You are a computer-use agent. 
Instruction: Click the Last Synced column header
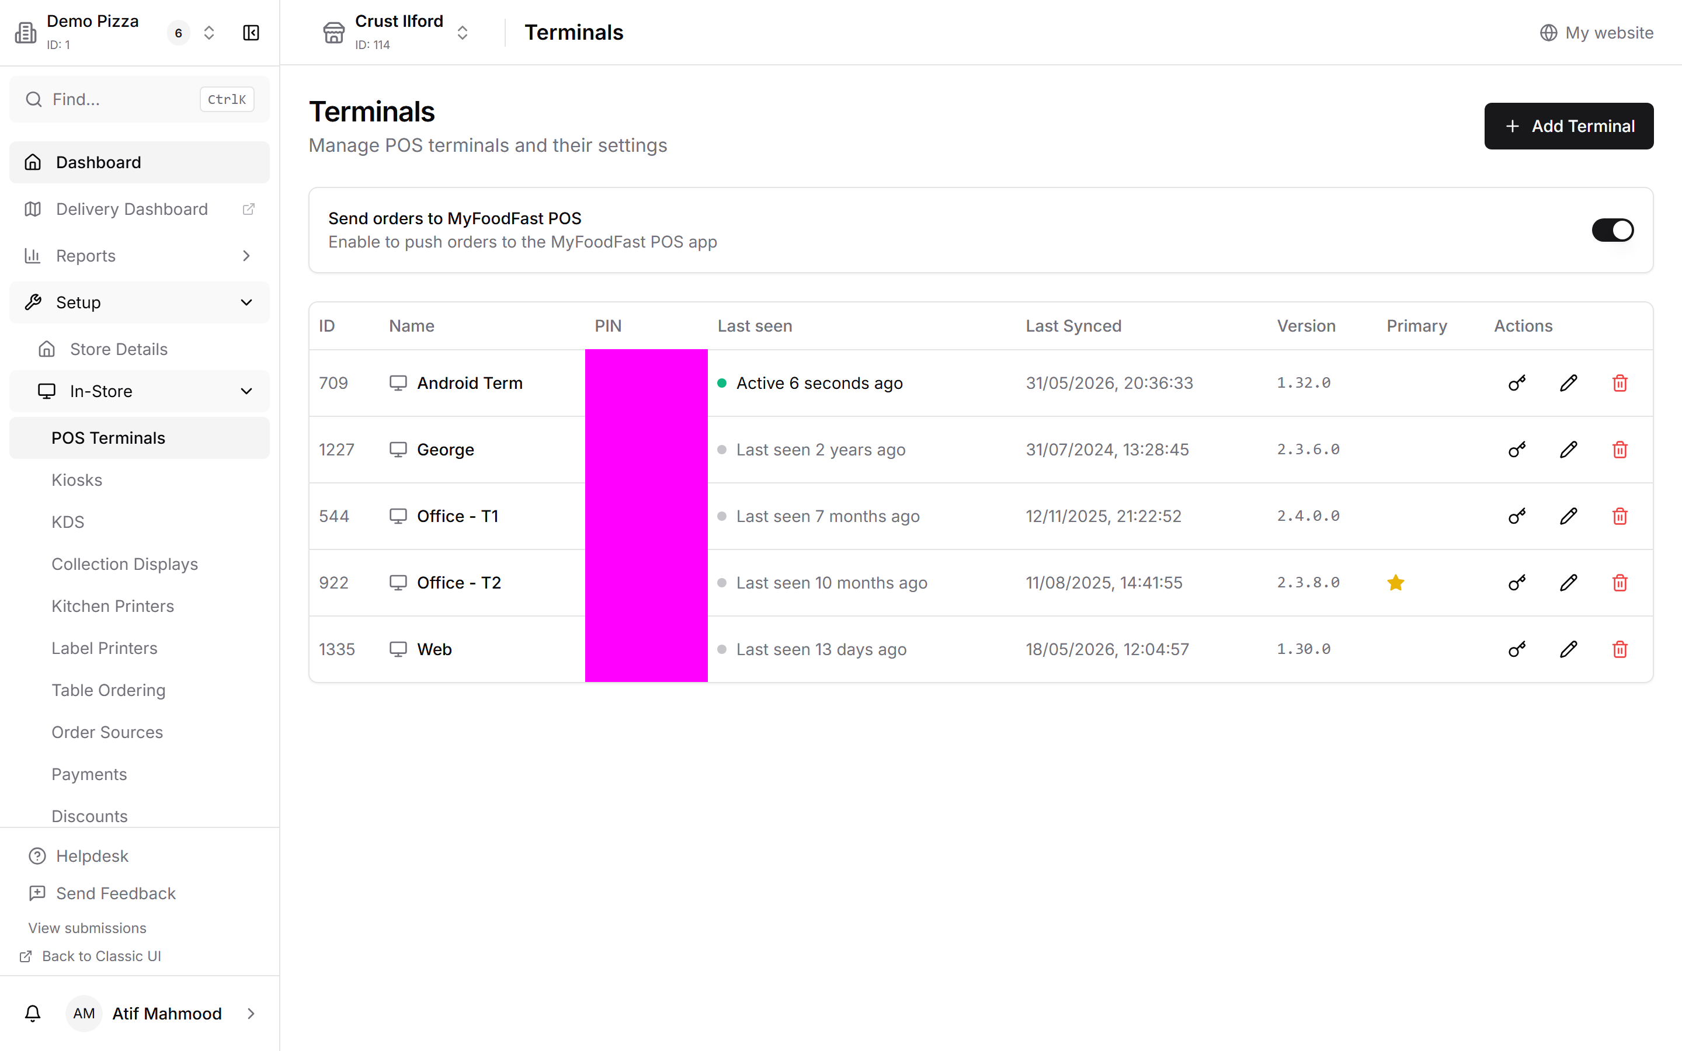1073,326
